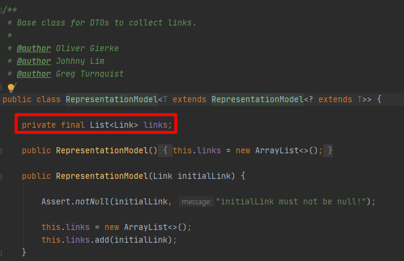Image resolution: width=404 pixels, height=261 pixels.
Task: Click the first RepresentationModel class name in declaration
Action: tap(112, 99)
